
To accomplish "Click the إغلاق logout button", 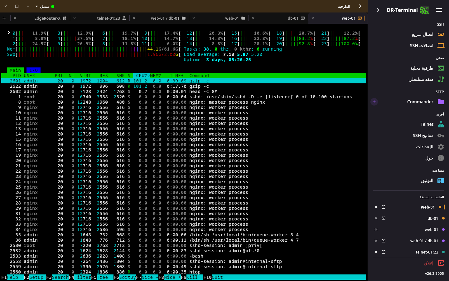I will (x=434, y=263).
